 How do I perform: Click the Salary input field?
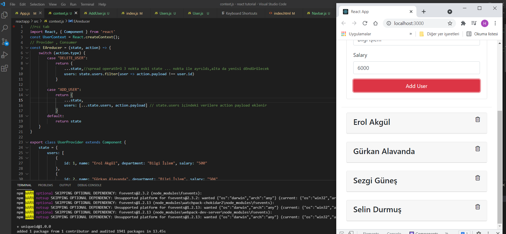click(x=416, y=68)
